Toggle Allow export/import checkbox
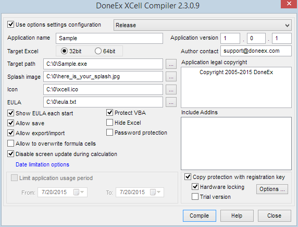The height and width of the screenshot is (227, 298). 10,133
